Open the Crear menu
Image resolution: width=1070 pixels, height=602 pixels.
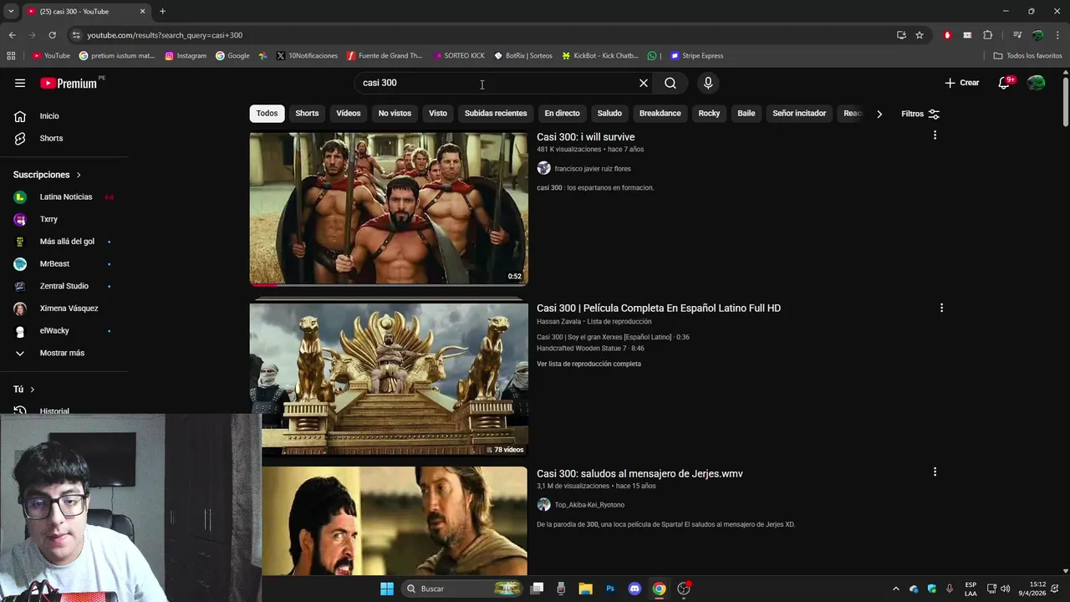[x=961, y=83]
